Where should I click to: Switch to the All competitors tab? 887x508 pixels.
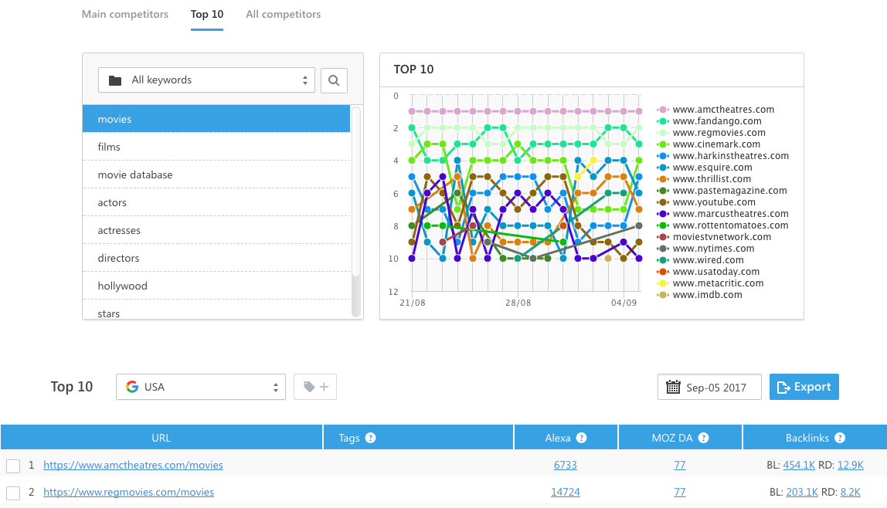point(284,14)
